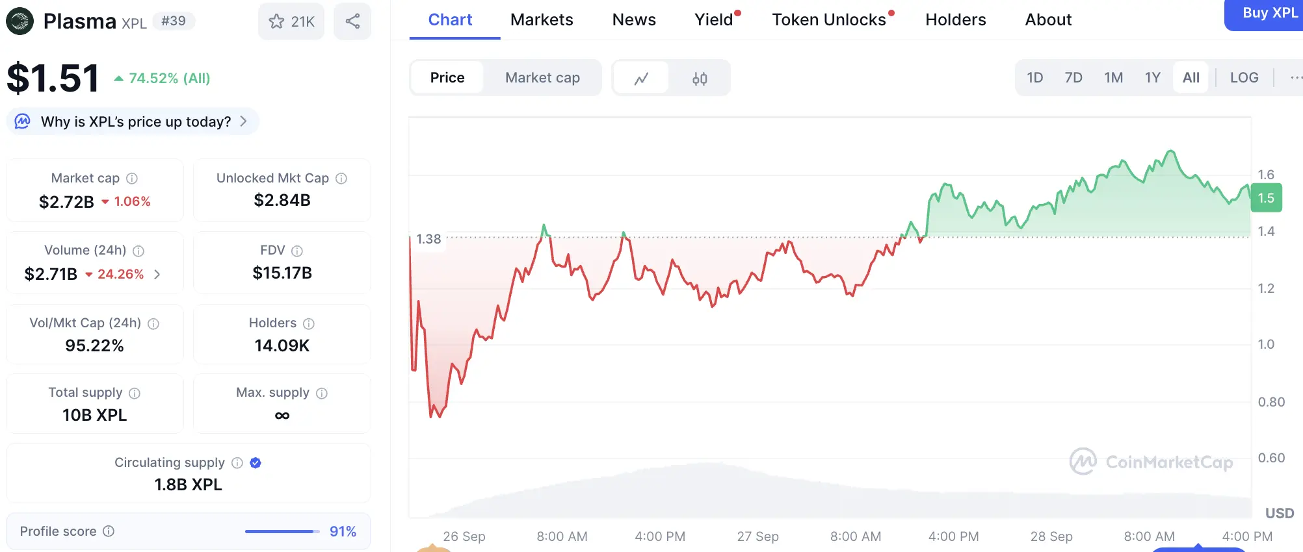This screenshot has height=552, width=1303.
Task: Expand Volume 24h details chevron
Action: (157, 274)
